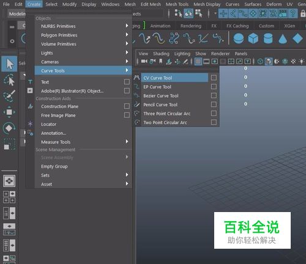Open Pencil Curve Tool options box

pos(214,105)
